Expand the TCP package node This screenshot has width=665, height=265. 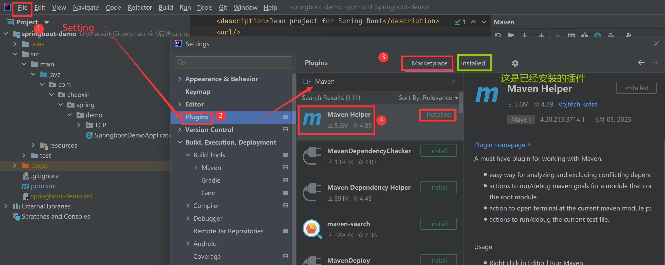[79, 125]
